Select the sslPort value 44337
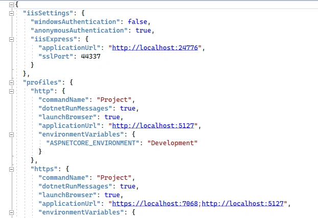This screenshot has width=318, height=218. (x=90, y=57)
